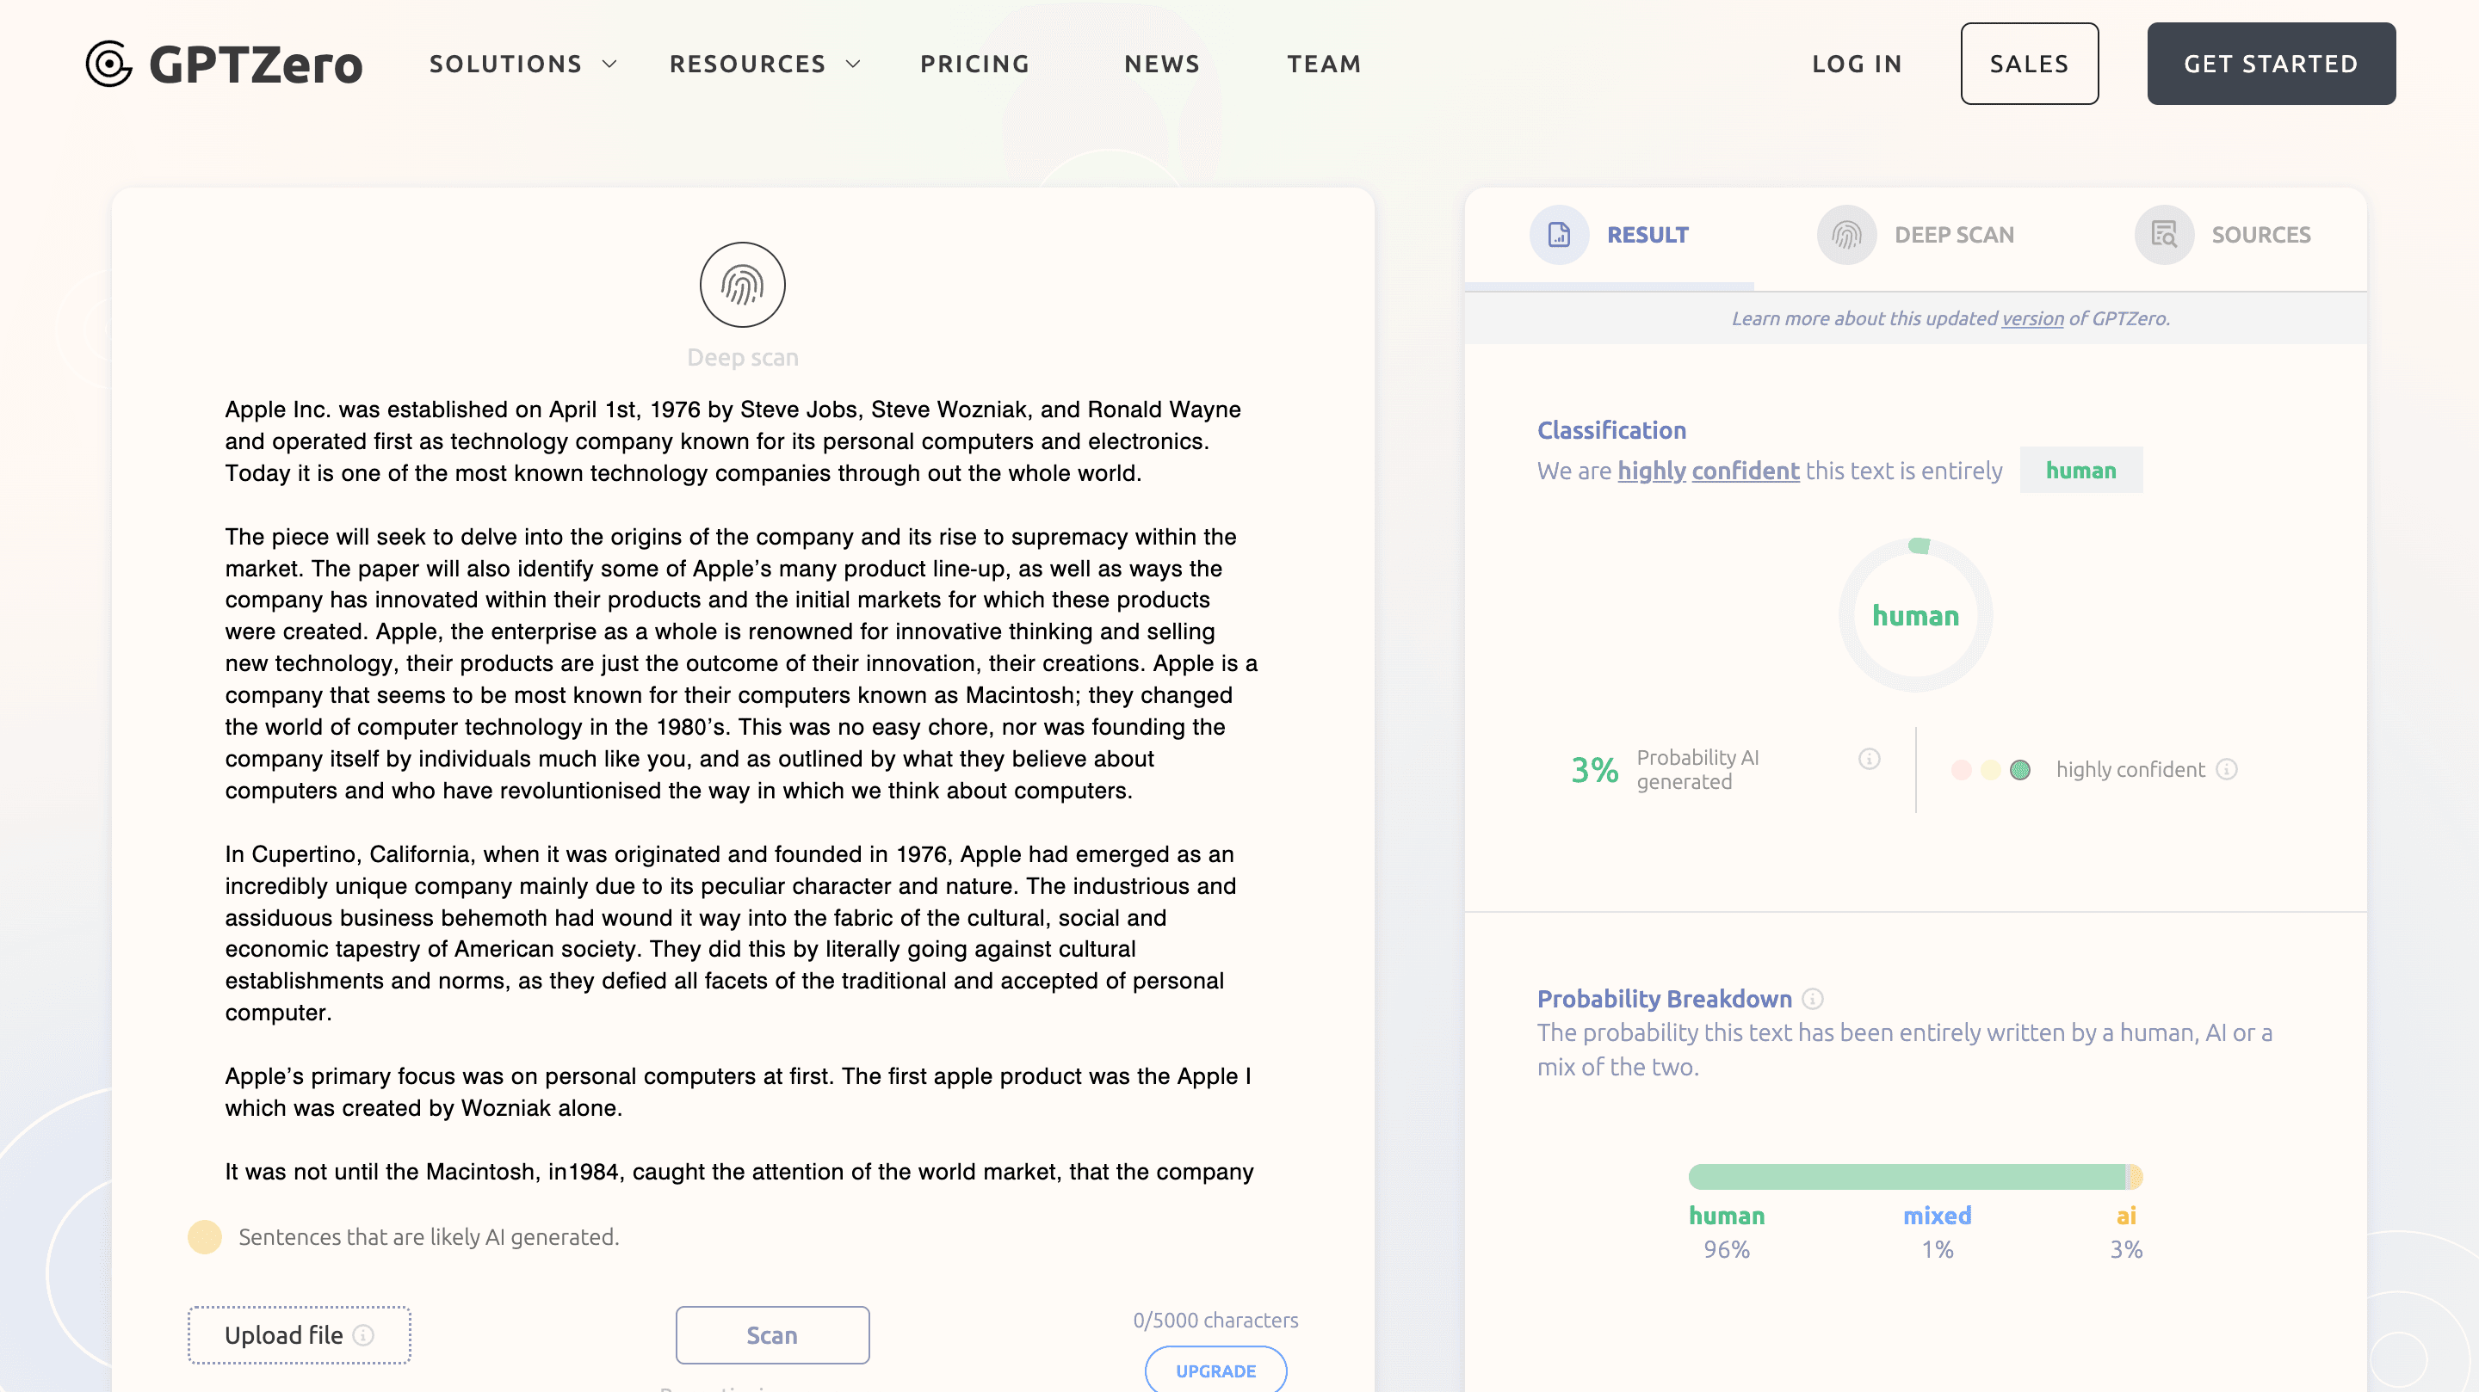Open the News page

point(1161,64)
